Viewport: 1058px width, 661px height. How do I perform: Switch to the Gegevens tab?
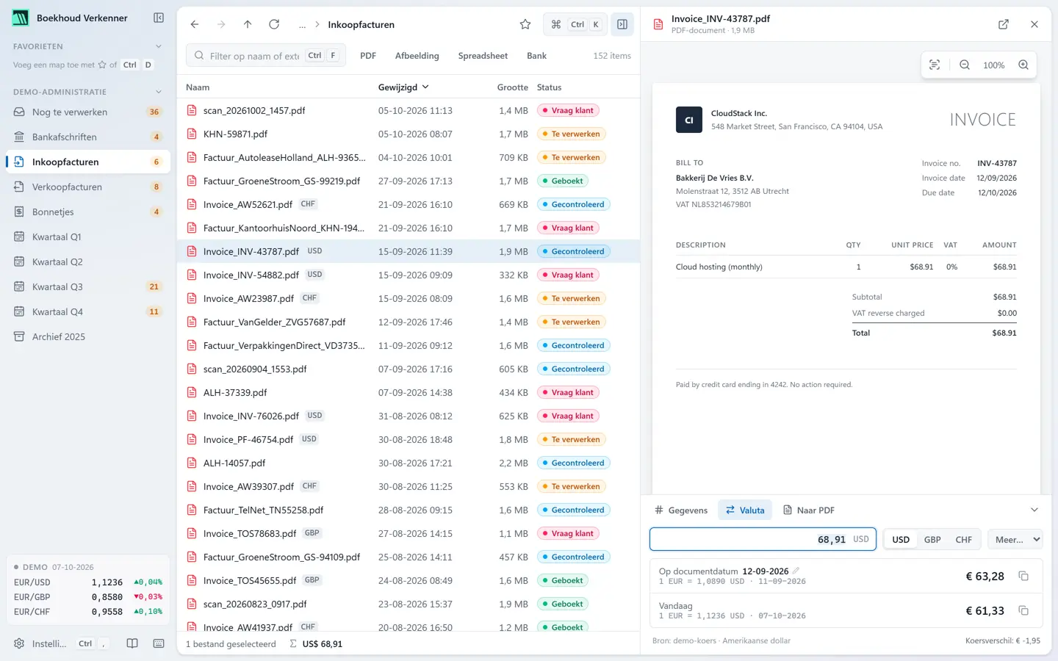681,510
